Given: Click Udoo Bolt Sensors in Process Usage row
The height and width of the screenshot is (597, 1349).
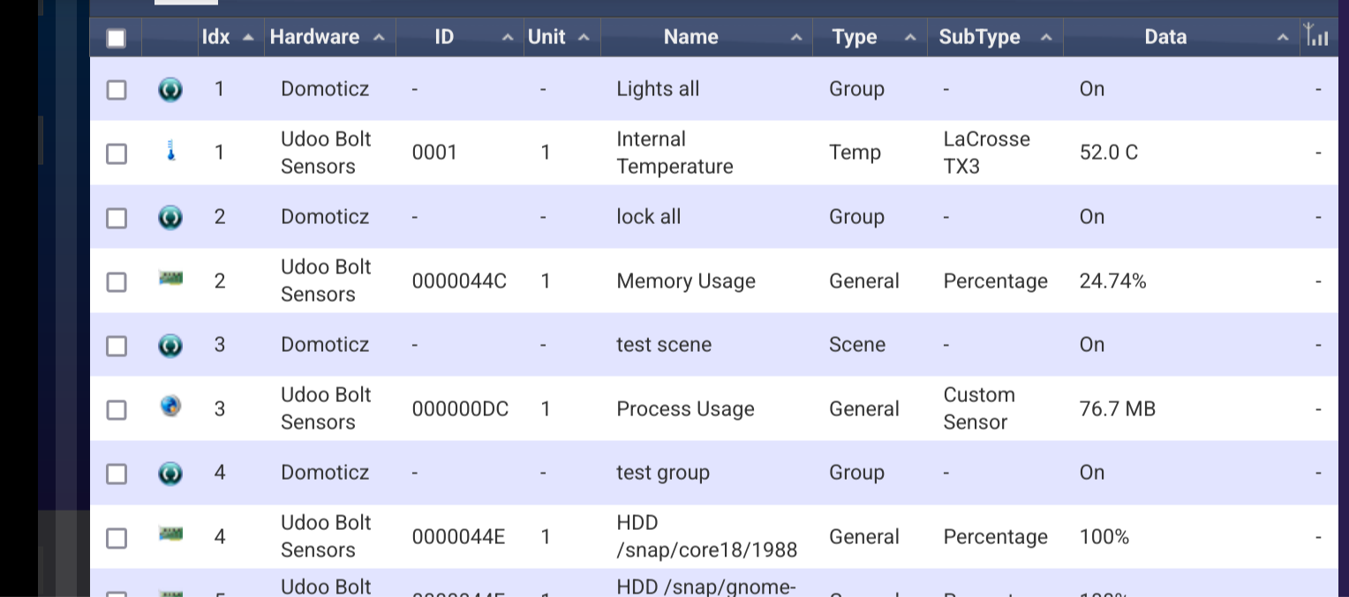Looking at the screenshot, I should (326, 408).
